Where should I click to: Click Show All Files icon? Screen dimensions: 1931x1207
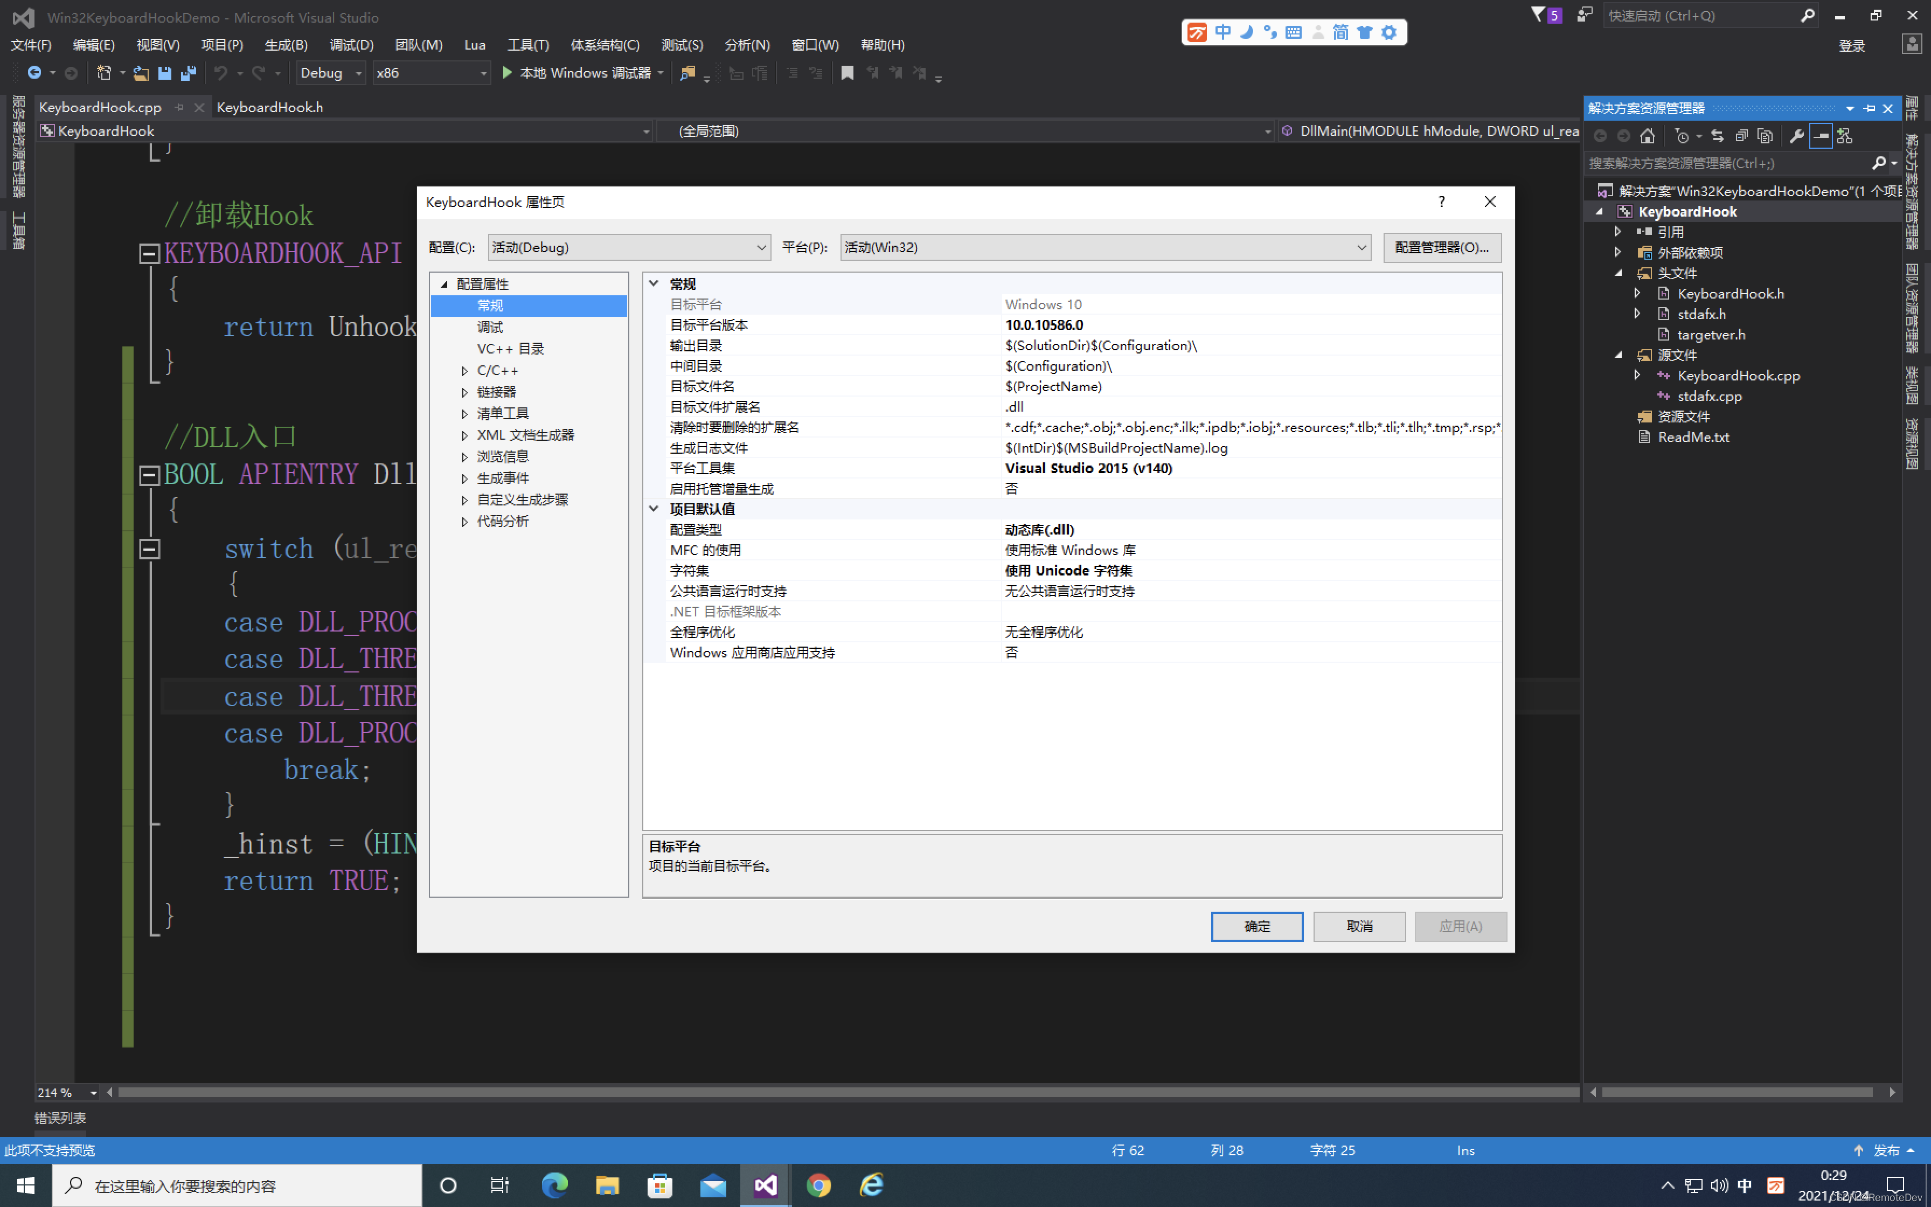pyautogui.click(x=1765, y=136)
